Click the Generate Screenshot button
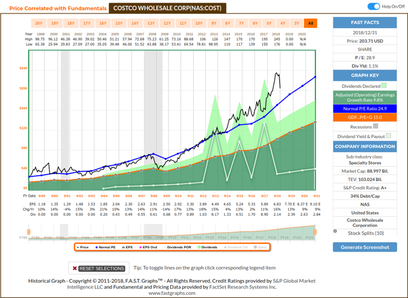This screenshot has height=298, width=408. 365,247
